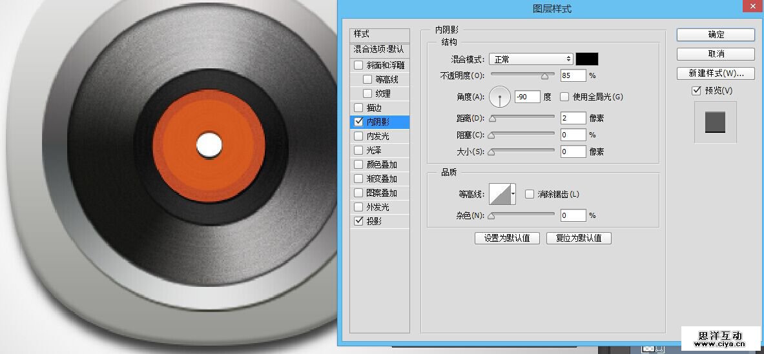Screen dimensions: 764x354
Task: Click the 距离 pixel value field
Action: point(573,119)
